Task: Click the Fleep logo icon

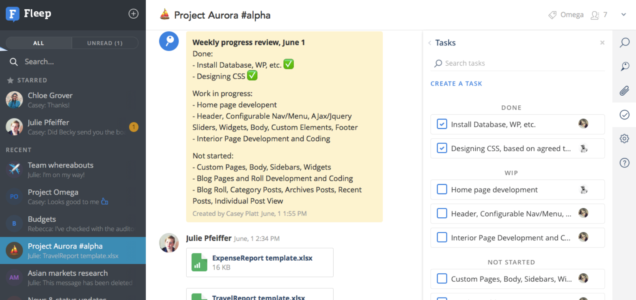Action: click(x=13, y=14)
